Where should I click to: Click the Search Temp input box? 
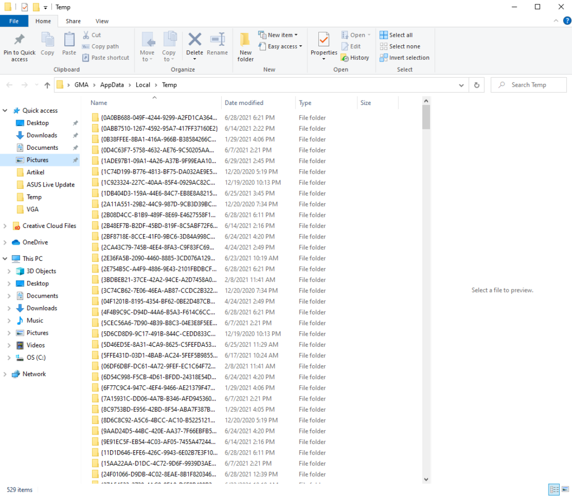tap(533, 85)
